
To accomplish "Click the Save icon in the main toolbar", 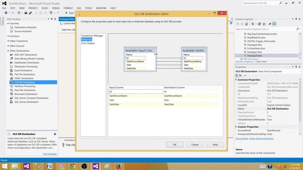I will (26, 13).
